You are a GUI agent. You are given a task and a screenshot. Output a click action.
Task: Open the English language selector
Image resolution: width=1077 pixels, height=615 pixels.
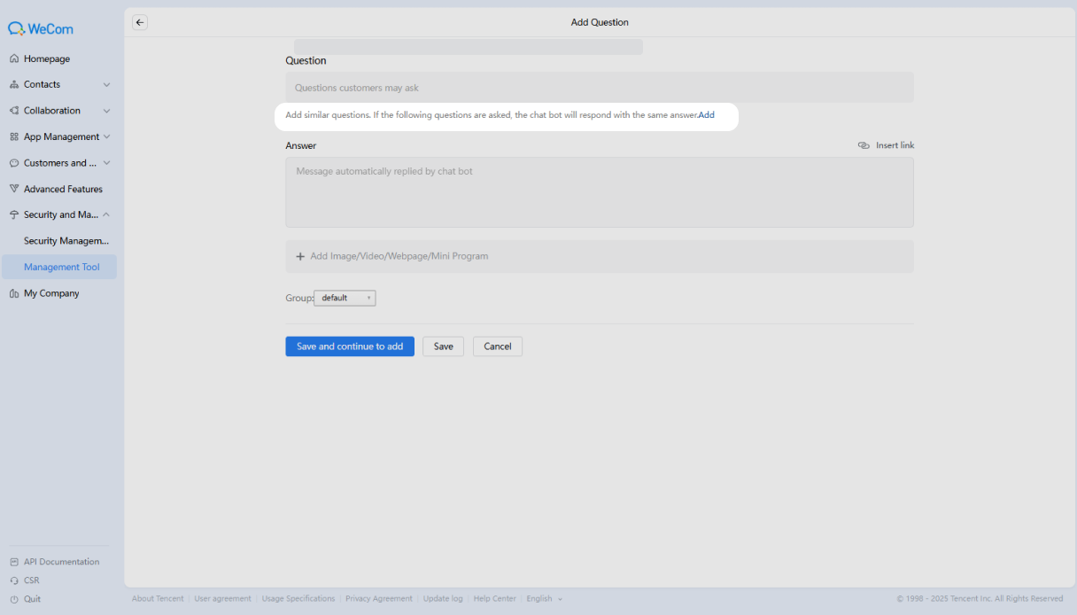(544, 599)
